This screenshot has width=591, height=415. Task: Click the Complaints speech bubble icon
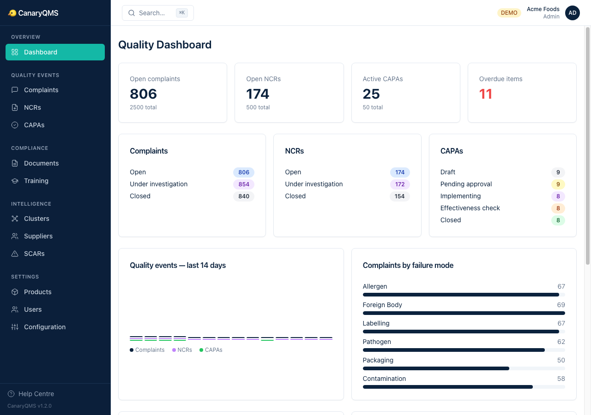[x=15, y=90]
